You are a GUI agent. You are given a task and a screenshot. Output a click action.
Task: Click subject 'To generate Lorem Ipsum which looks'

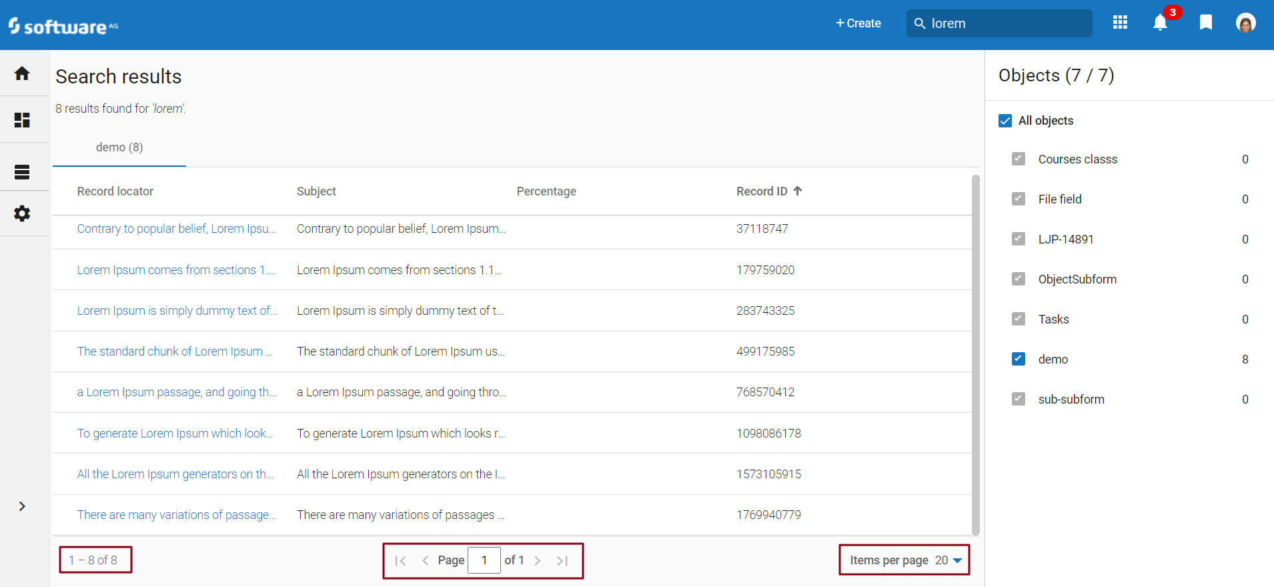(x=401, y=434)
